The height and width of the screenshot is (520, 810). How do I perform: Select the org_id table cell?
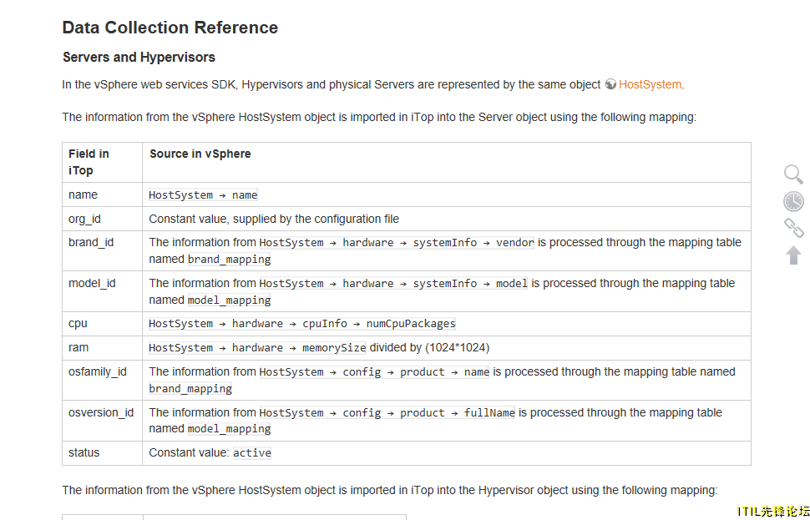coord(102,219)
